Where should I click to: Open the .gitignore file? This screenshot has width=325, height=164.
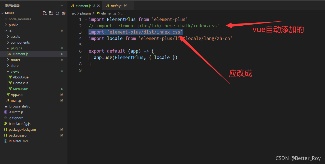[x=34, y=118]
